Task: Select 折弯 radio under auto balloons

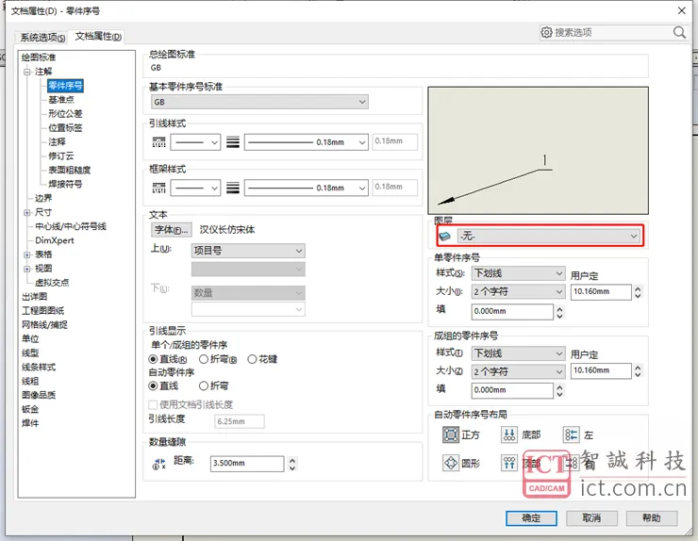Action: [204, 385]
